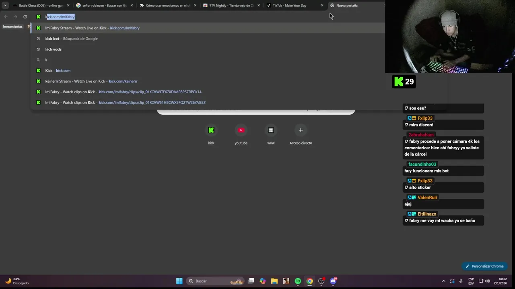Select the Kick - kick.com suggestion
Screen dimensions: 515x289
tap(208, 71)
